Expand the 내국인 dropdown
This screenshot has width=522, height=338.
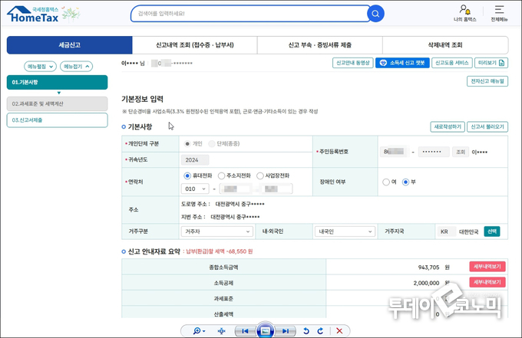click(344, 231)
